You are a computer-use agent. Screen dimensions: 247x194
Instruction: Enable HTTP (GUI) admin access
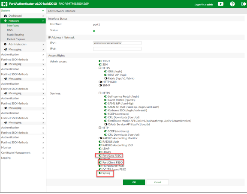point(100,82)
